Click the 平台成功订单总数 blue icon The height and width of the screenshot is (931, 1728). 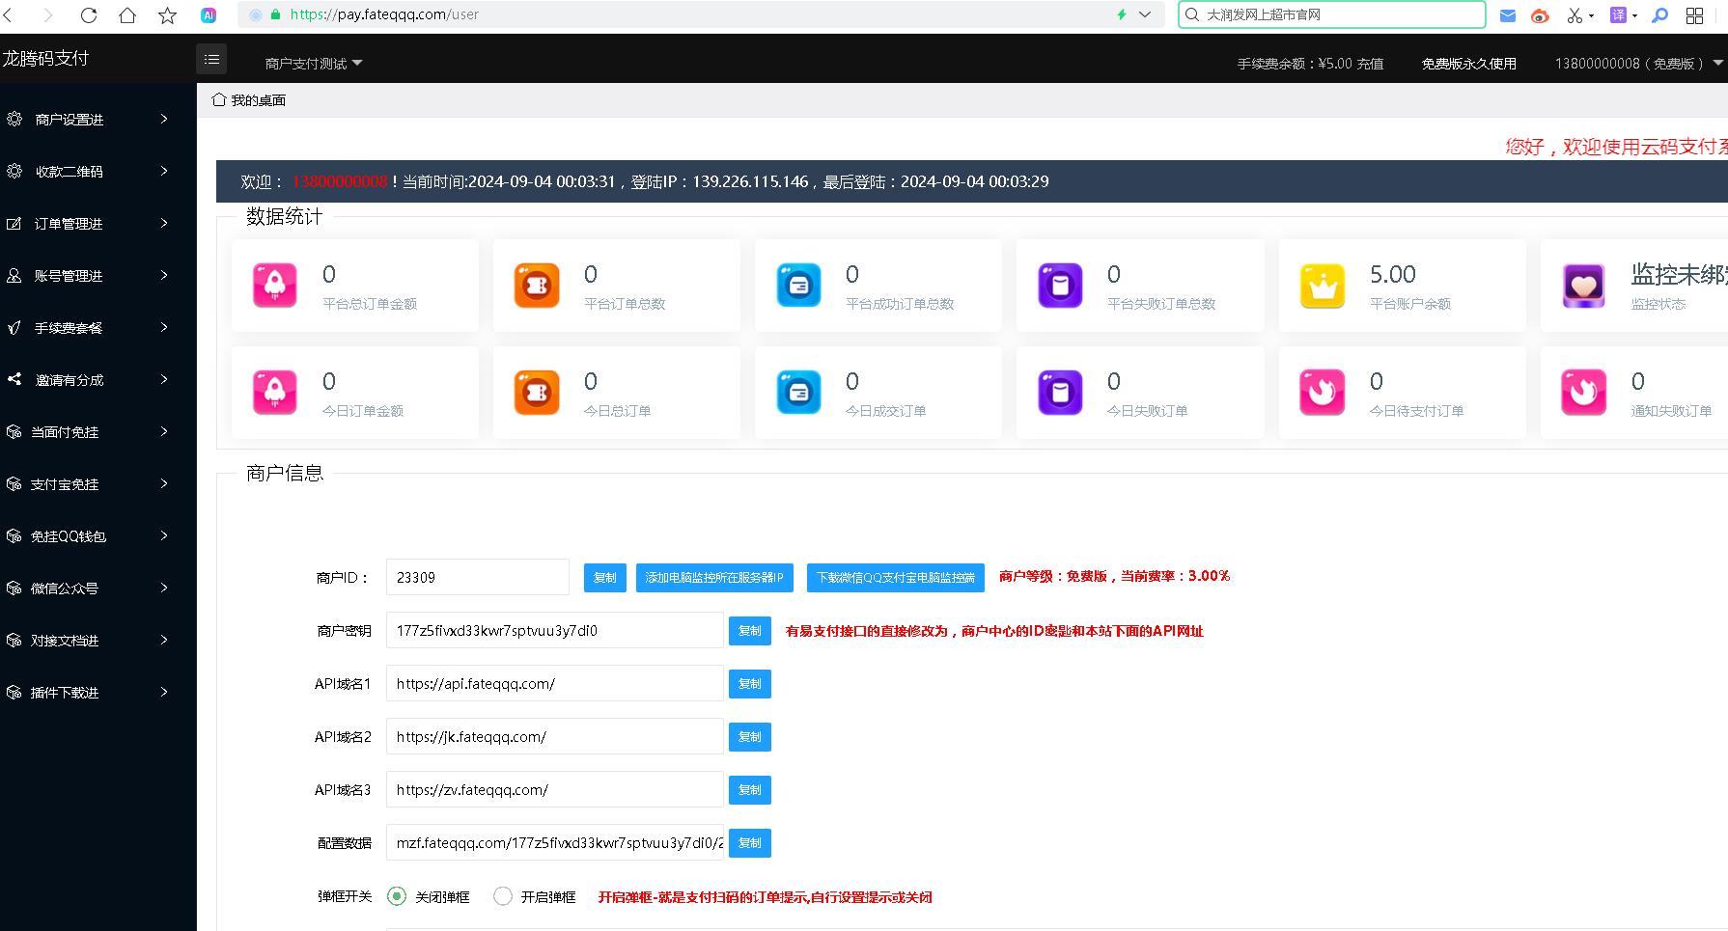(799, 286)
